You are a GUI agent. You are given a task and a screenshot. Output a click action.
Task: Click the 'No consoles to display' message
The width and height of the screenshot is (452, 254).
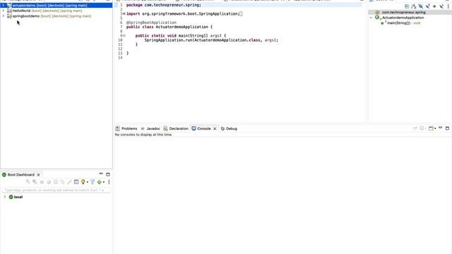pyautogui.click(x=143, y=135)
